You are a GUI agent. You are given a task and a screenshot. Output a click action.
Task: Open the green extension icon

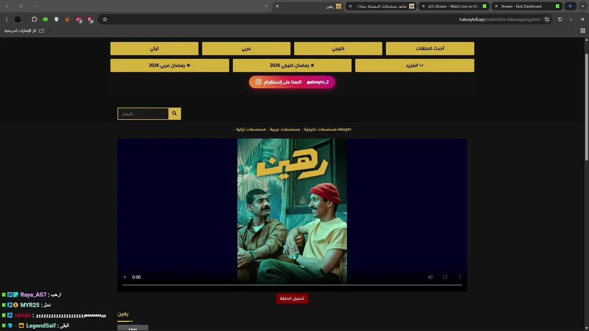tap(45, 19)
